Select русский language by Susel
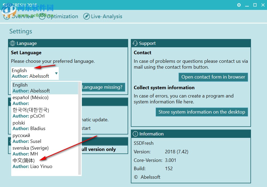 click(45, 138)
